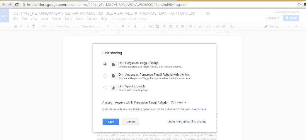Click the decrease indent icon

pos(218,27)
